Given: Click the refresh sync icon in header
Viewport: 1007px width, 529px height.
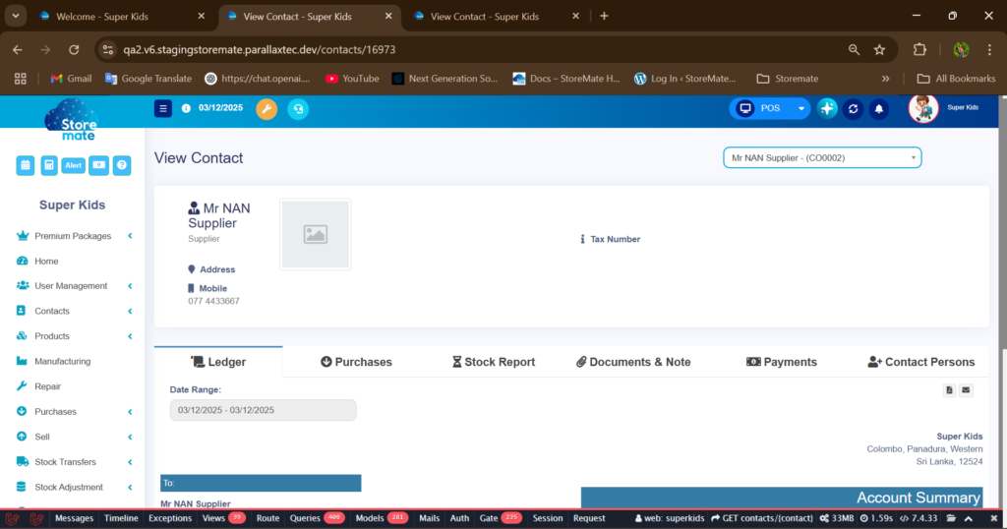Looking at the screenshot, I should 853,109.
